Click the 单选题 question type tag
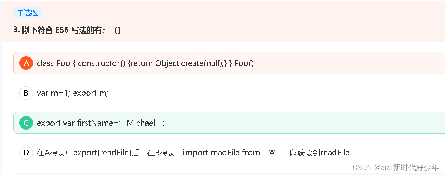445x175 pixels. (27, 13)
